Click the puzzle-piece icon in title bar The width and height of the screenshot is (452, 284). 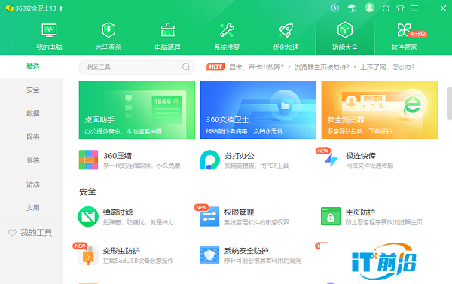386,8
